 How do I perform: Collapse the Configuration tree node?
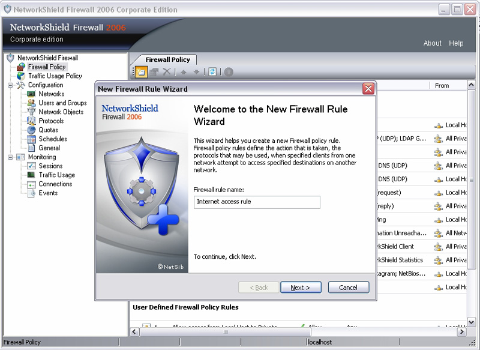click(10, 85)
